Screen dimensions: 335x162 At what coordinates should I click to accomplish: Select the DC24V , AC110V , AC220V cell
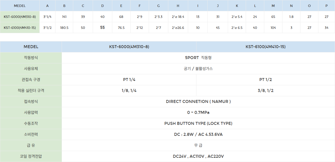tap(198, 156)
